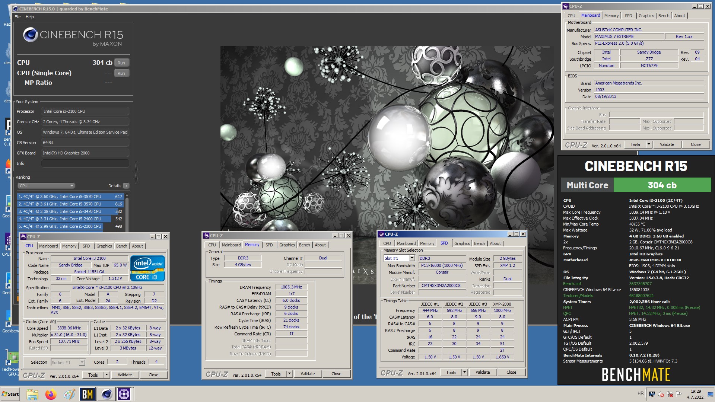Open Tools dropdown arrow in CPU-Z CPU window
This screenshot has width=715, height=402.
coord(107,375)
